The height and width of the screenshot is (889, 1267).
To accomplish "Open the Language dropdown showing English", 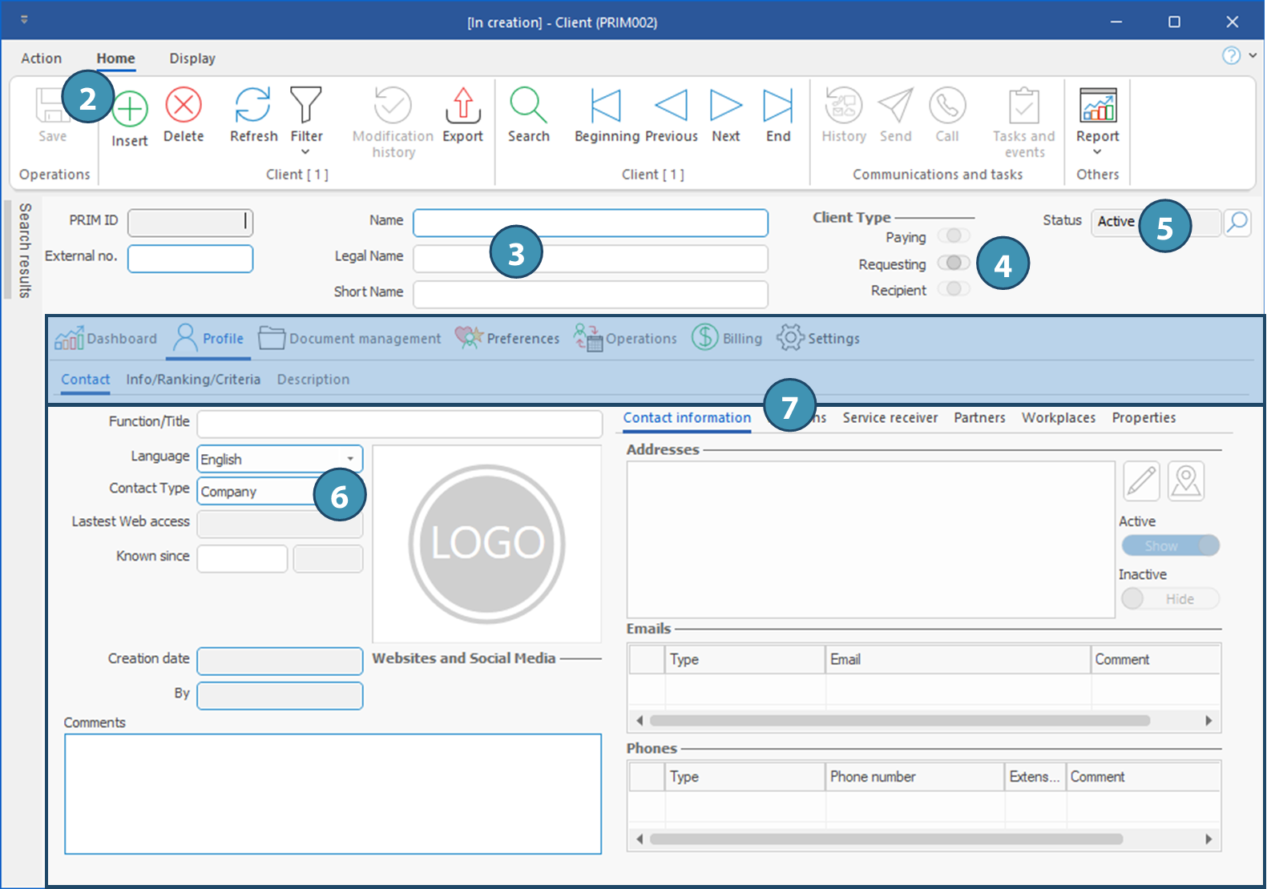I will click(x=350, y=459).
